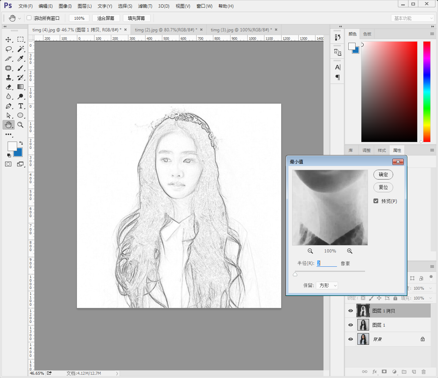The width and height of the screenshot is (438, 378).
Task: Select the Zoom tool in toolbar
Action: point(20,125)
